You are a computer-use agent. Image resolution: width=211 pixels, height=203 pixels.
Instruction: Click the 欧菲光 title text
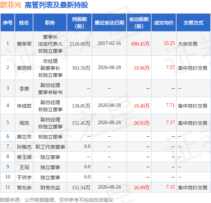coord(11,5)
